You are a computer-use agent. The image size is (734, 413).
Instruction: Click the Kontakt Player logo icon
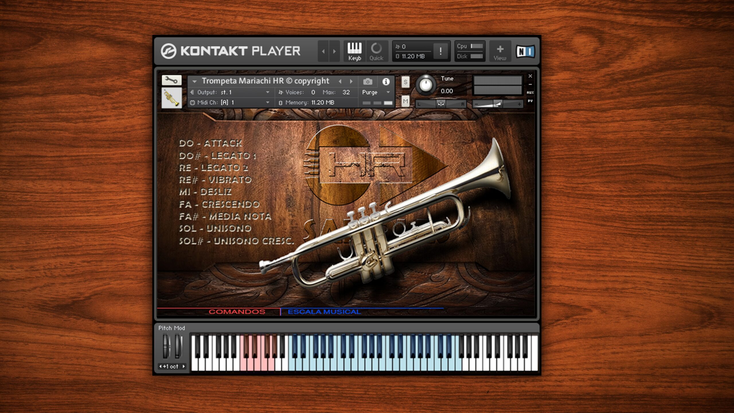(168, 51)
